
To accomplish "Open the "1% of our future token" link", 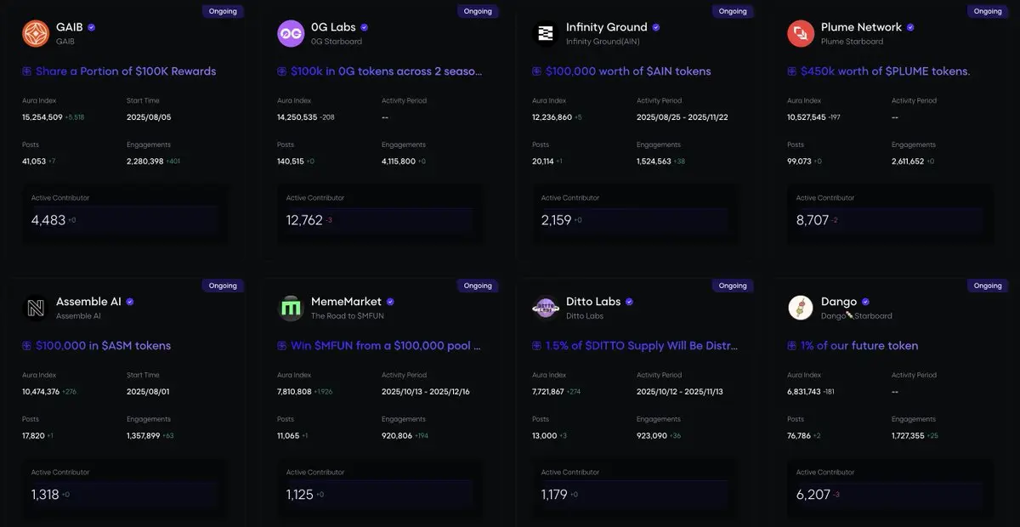I will click(x=858, y=346).
